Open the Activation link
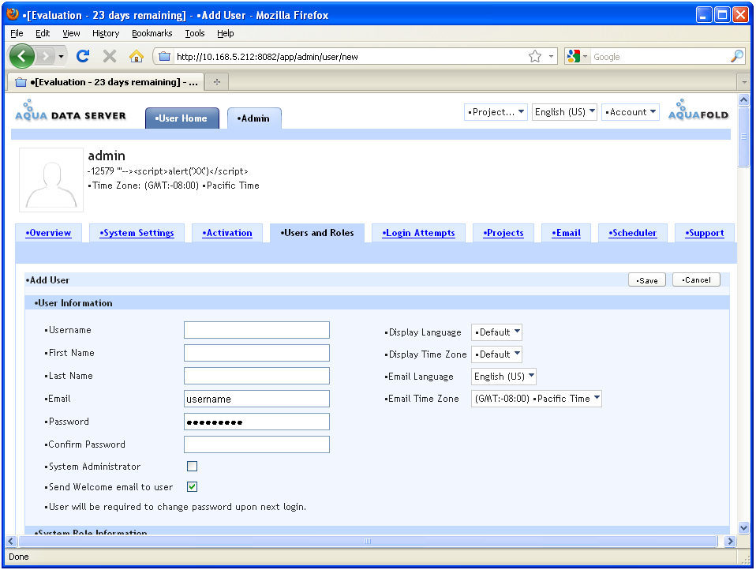 [x=227, y=233]
